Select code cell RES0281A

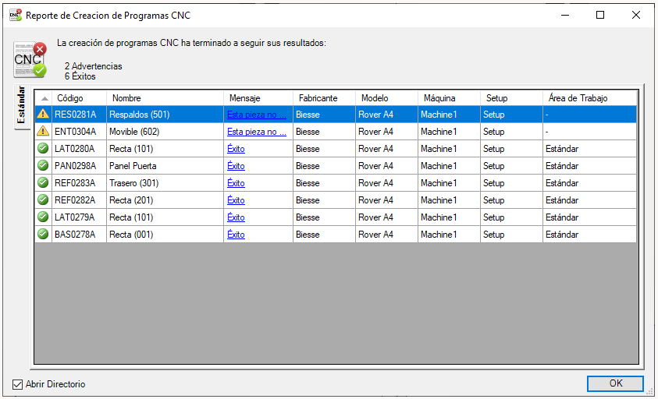pos(80,115)
